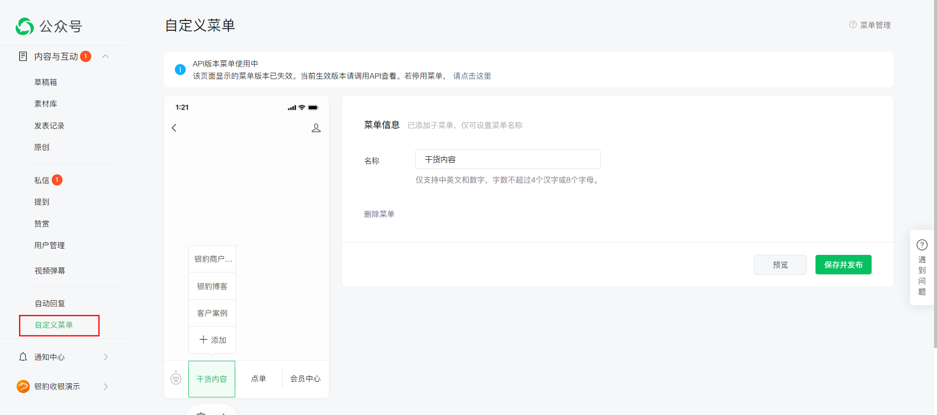Image resolution: width=937 pixels, height=415 pixels.
Task: Open the profile icon in phone preview
Action: click(316, 128)
